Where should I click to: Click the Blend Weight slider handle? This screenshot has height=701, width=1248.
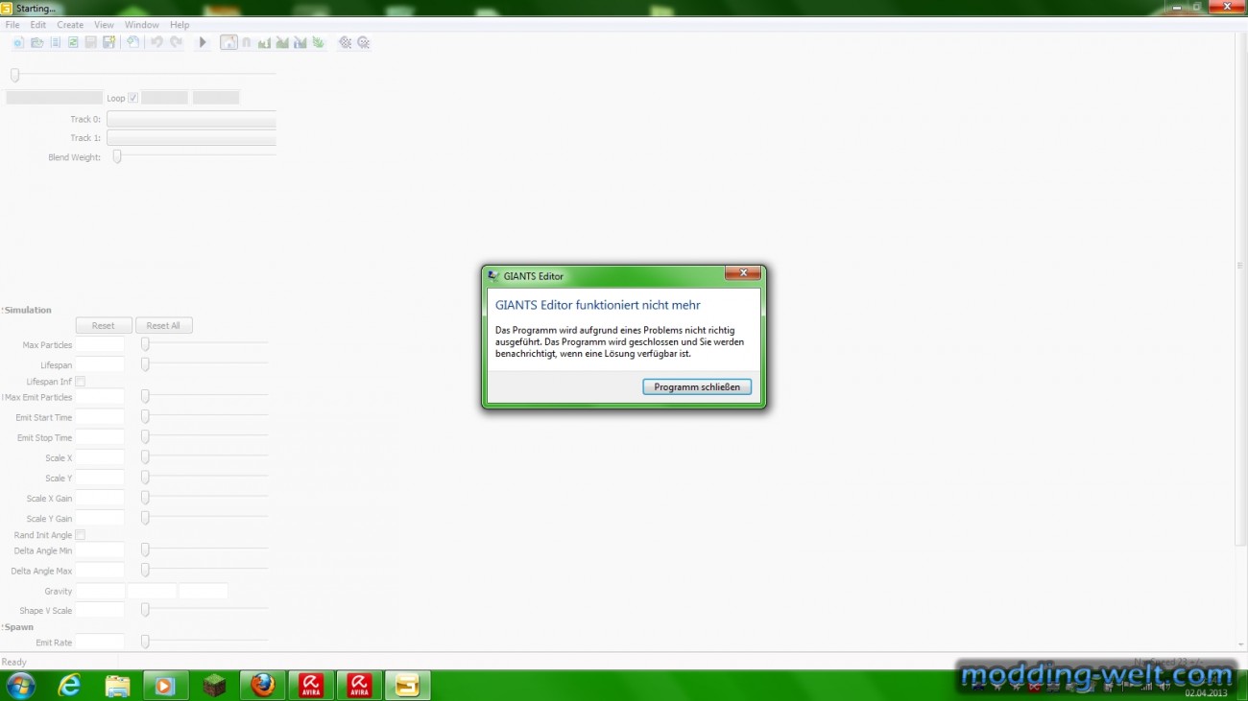tap(117, 156)
